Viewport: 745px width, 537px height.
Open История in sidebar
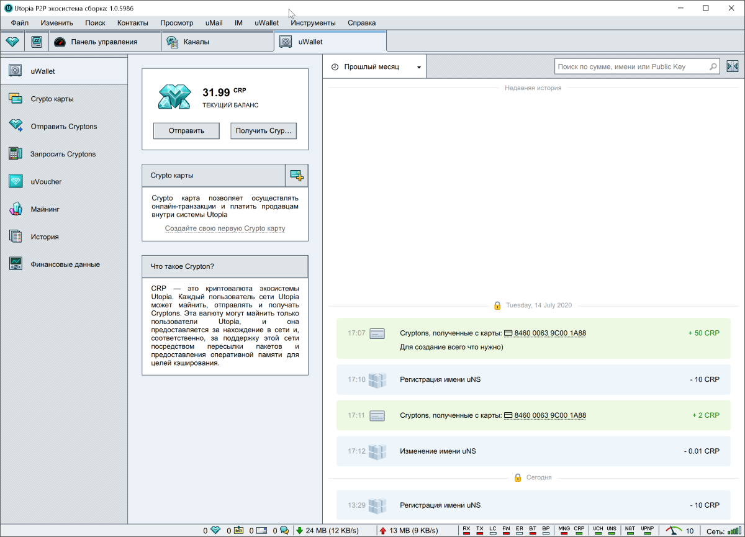(x=64, y=237)
